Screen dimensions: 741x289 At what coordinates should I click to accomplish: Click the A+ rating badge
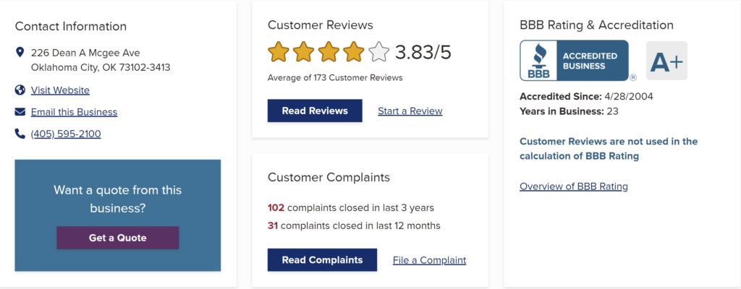click(x=666, y=61)
